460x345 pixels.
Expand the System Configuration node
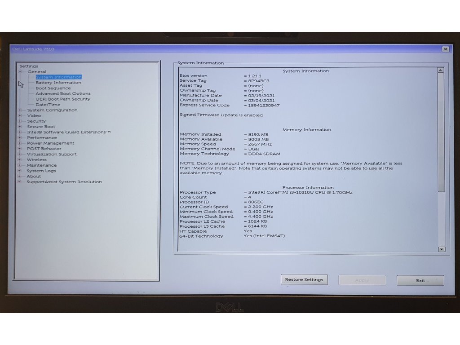[20, 110]
